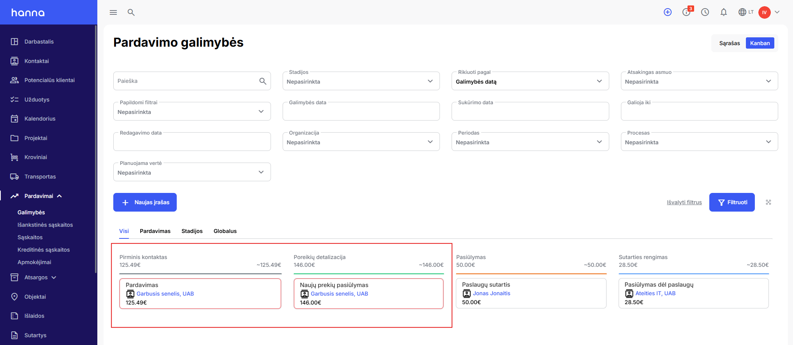Click the Išlaidos icon in sidebar

coord(14,316)
